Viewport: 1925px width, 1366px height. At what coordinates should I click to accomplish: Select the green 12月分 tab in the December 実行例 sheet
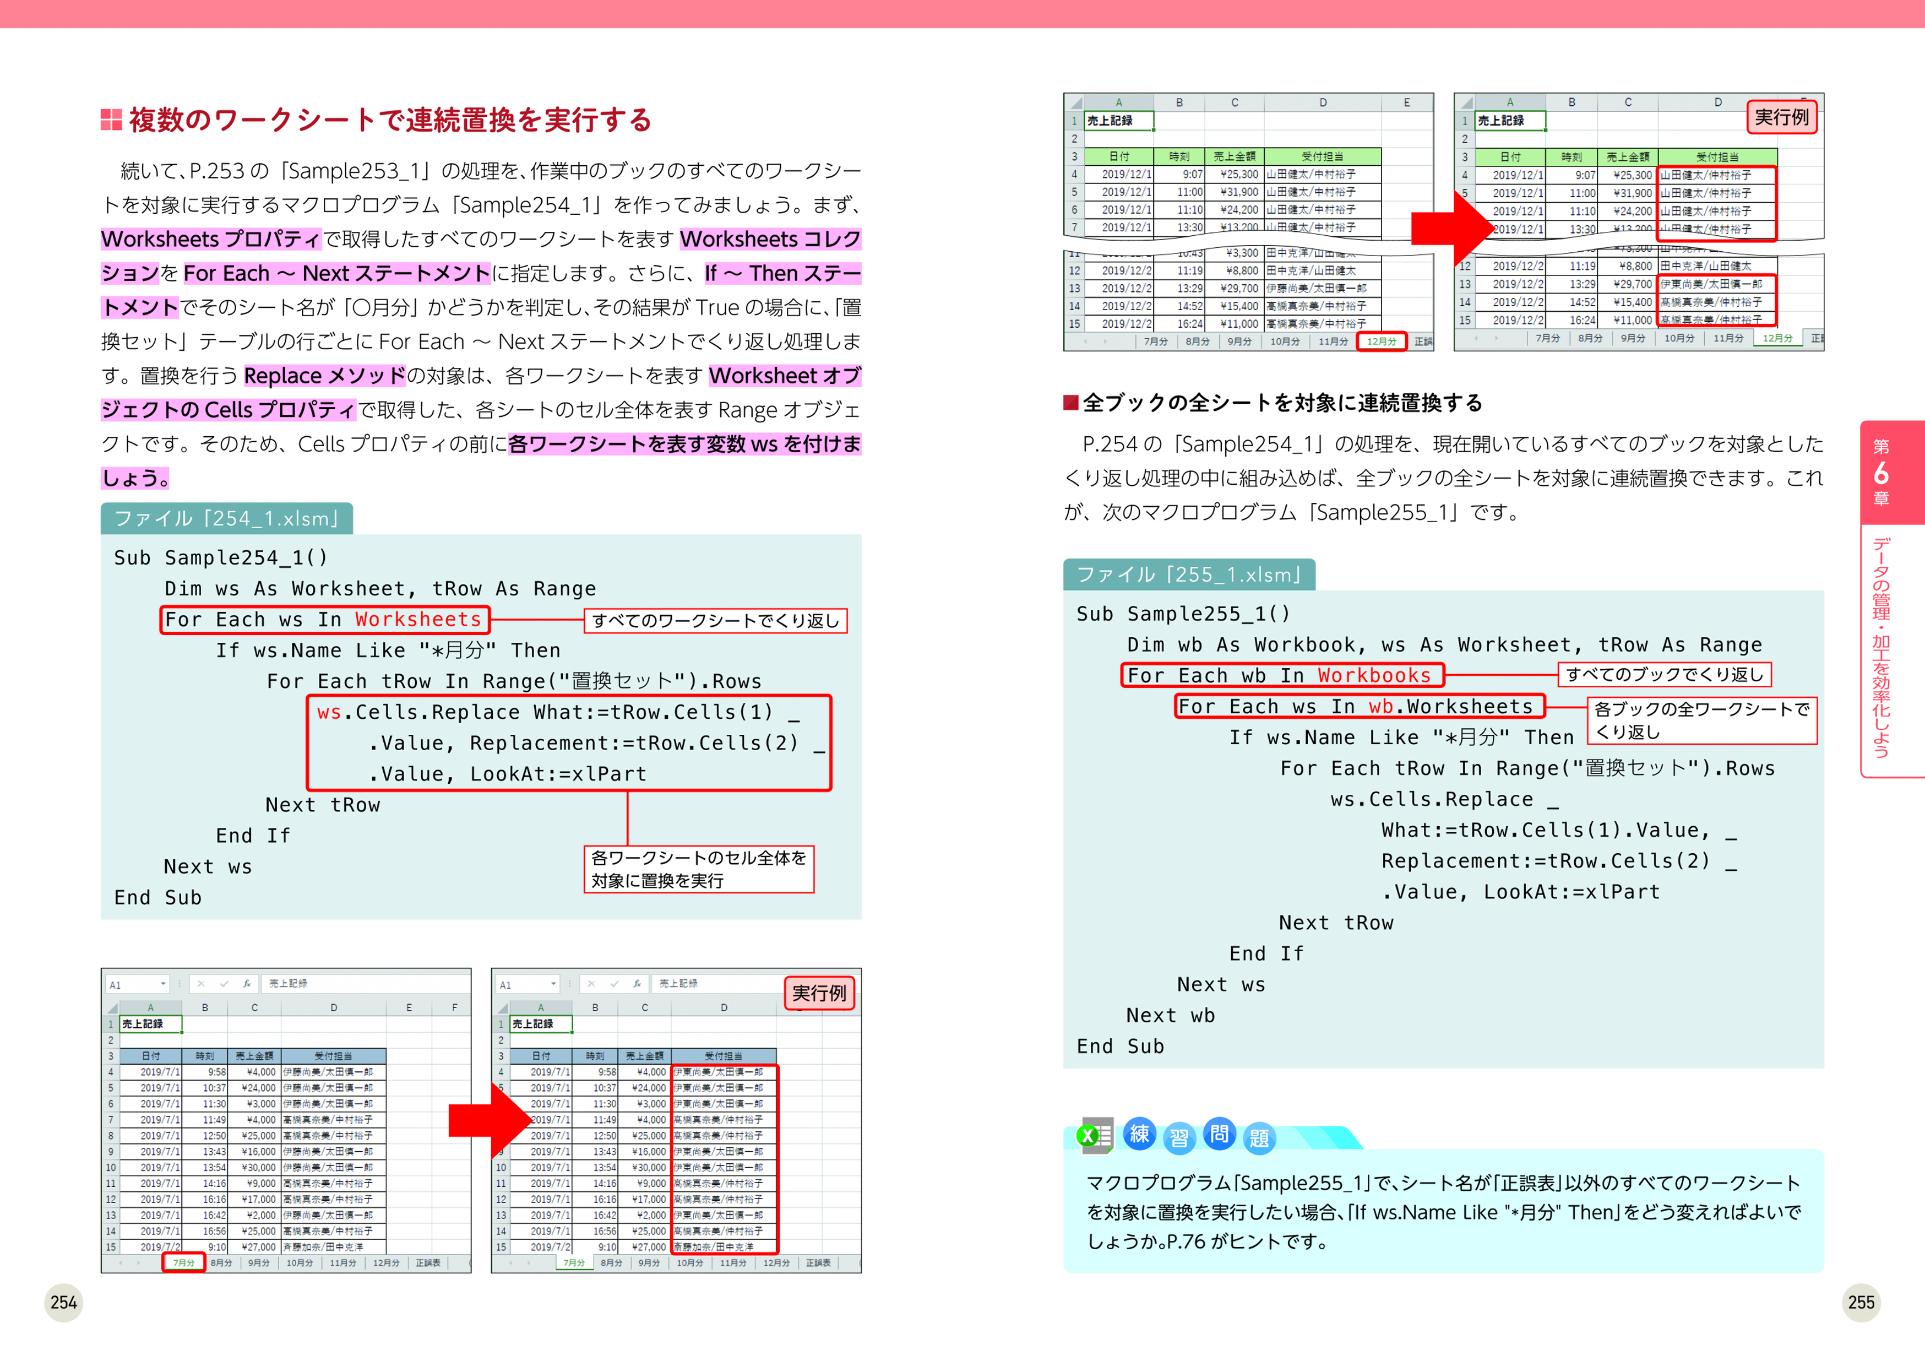[x=1777, y=338]
